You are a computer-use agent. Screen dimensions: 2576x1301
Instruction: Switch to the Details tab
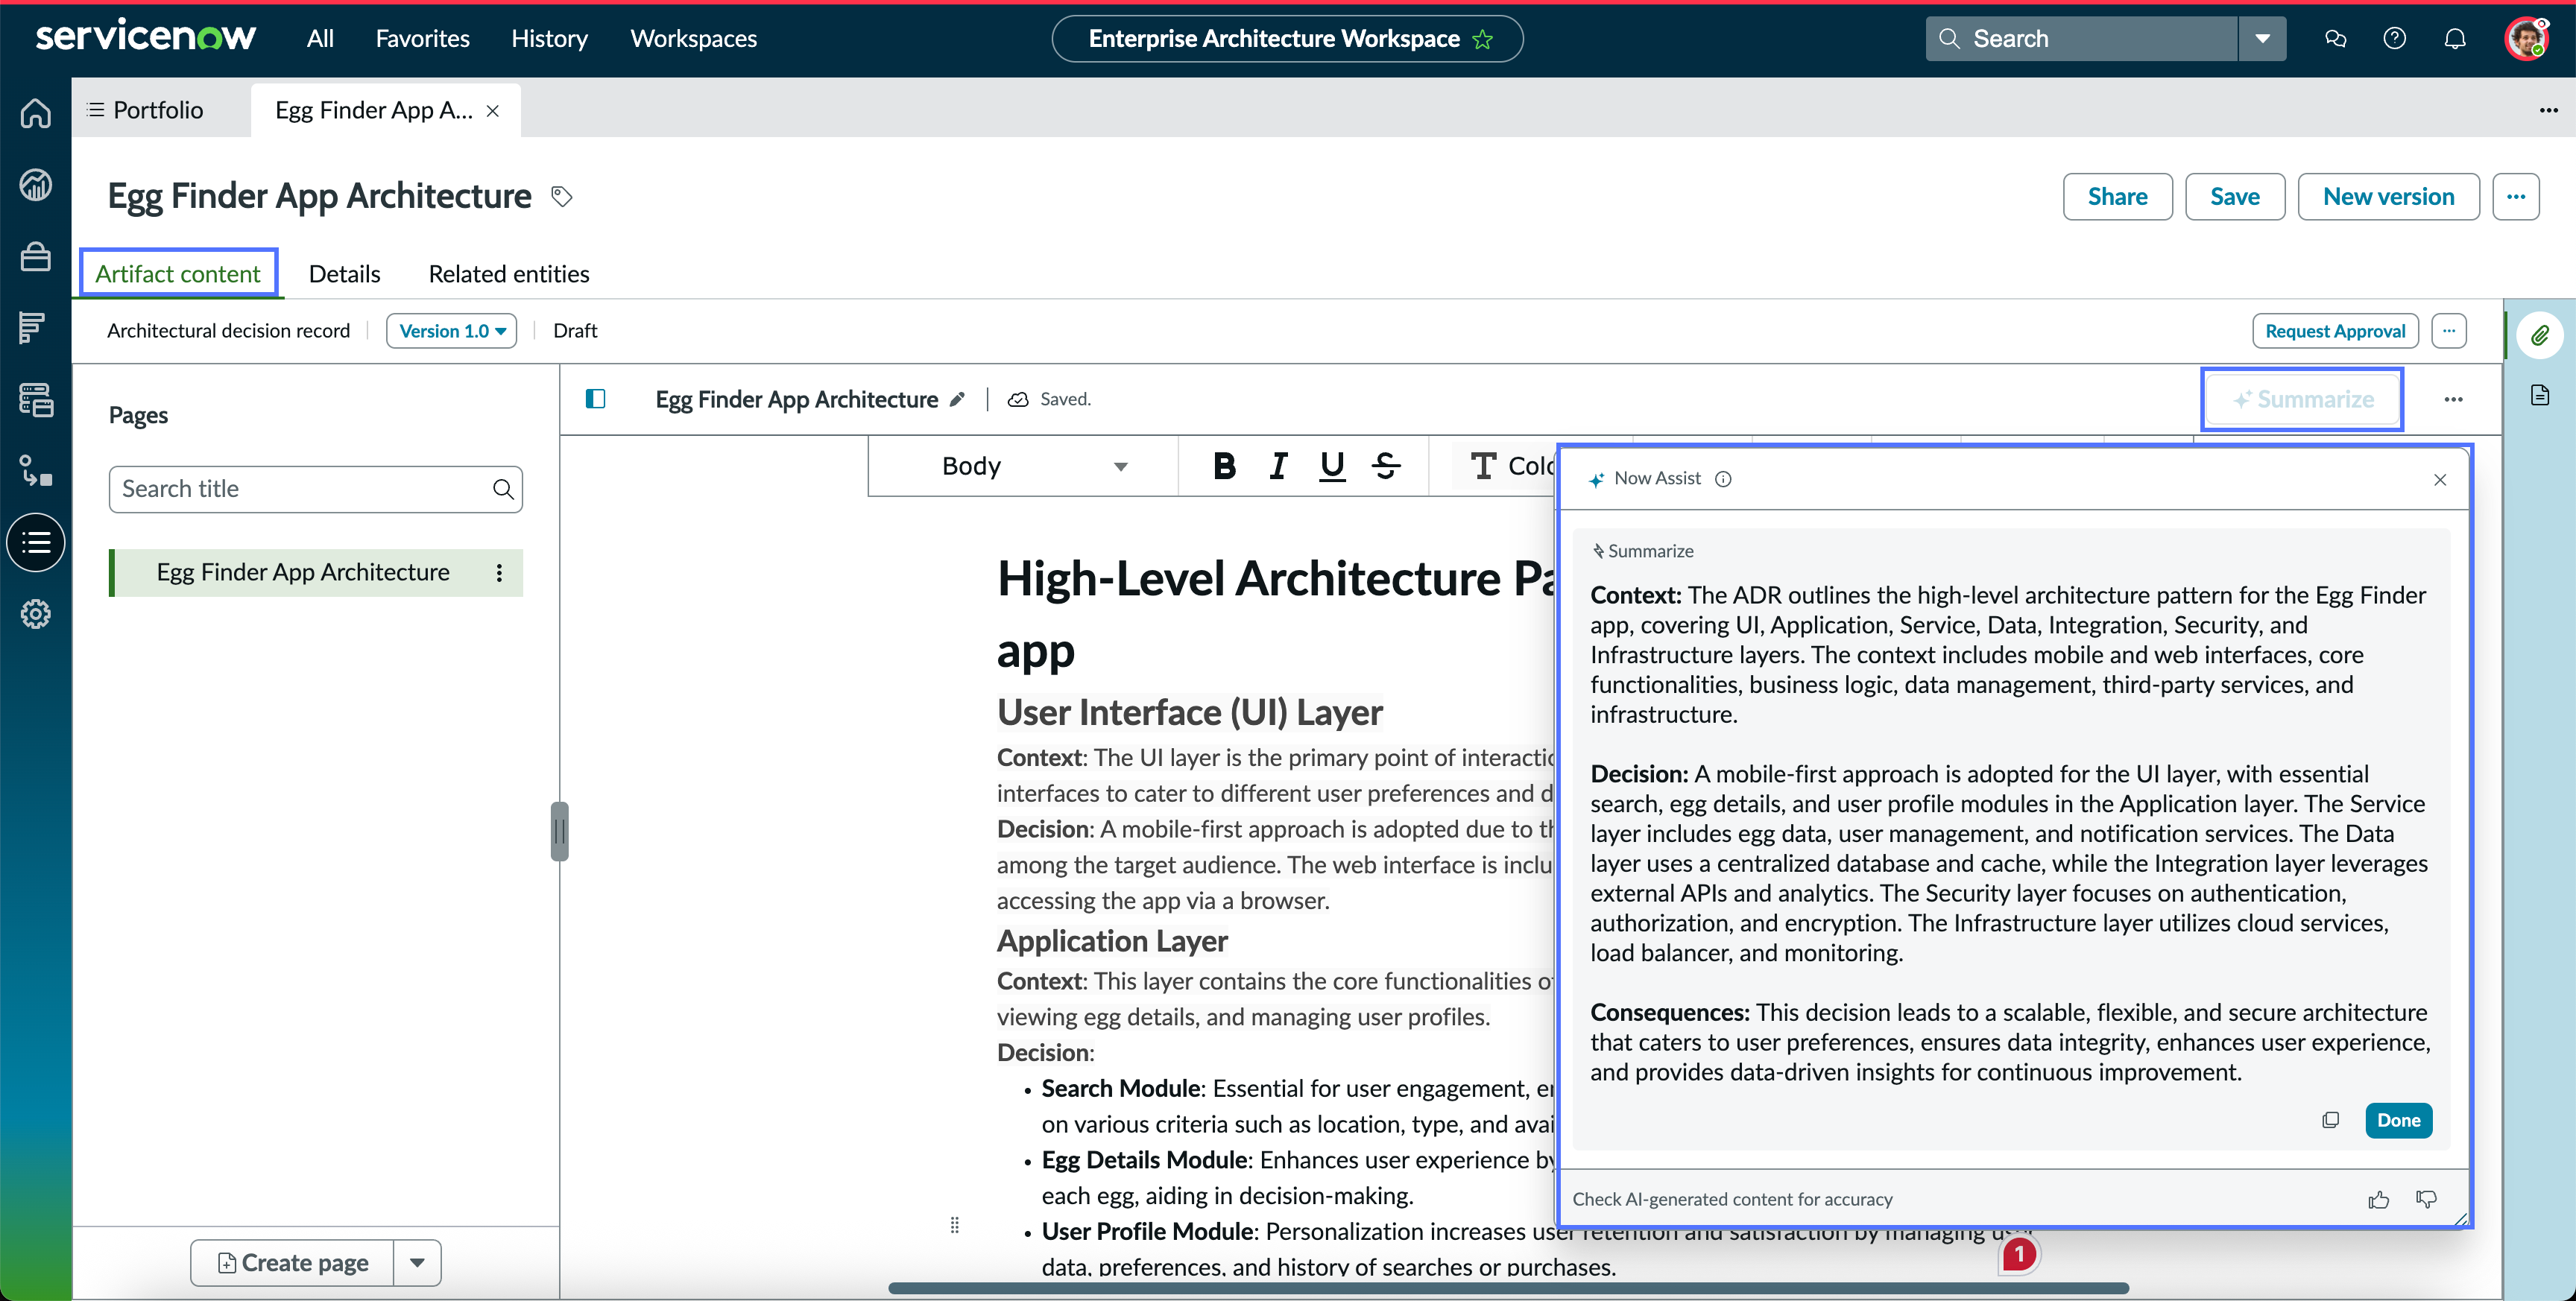coord(344,274)
